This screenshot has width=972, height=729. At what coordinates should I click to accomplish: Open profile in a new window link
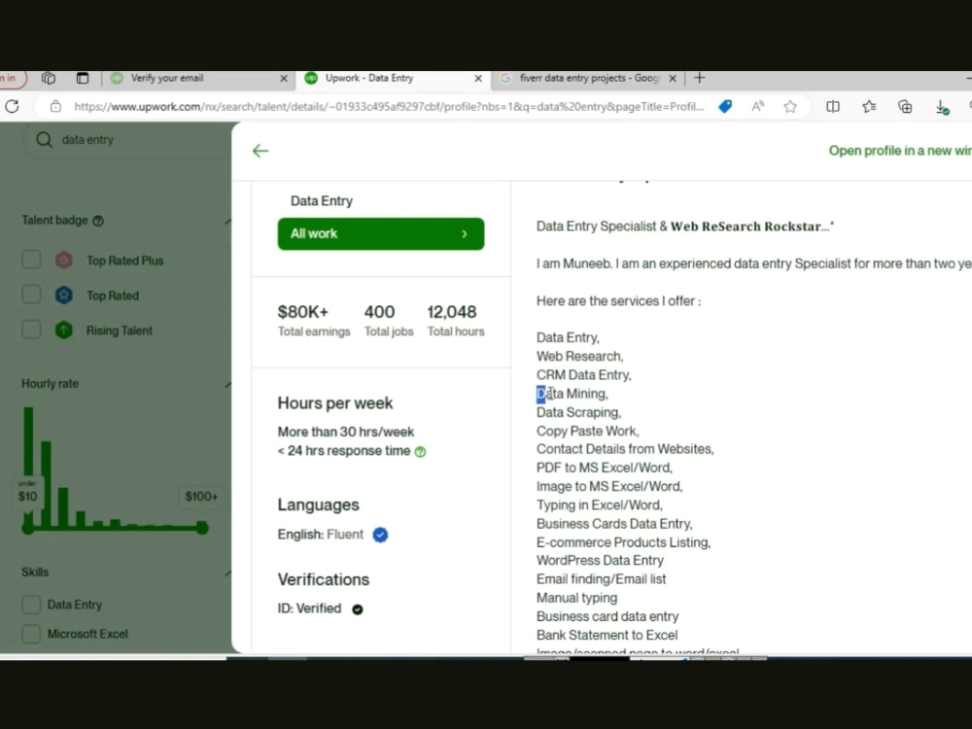click(900, 151)
